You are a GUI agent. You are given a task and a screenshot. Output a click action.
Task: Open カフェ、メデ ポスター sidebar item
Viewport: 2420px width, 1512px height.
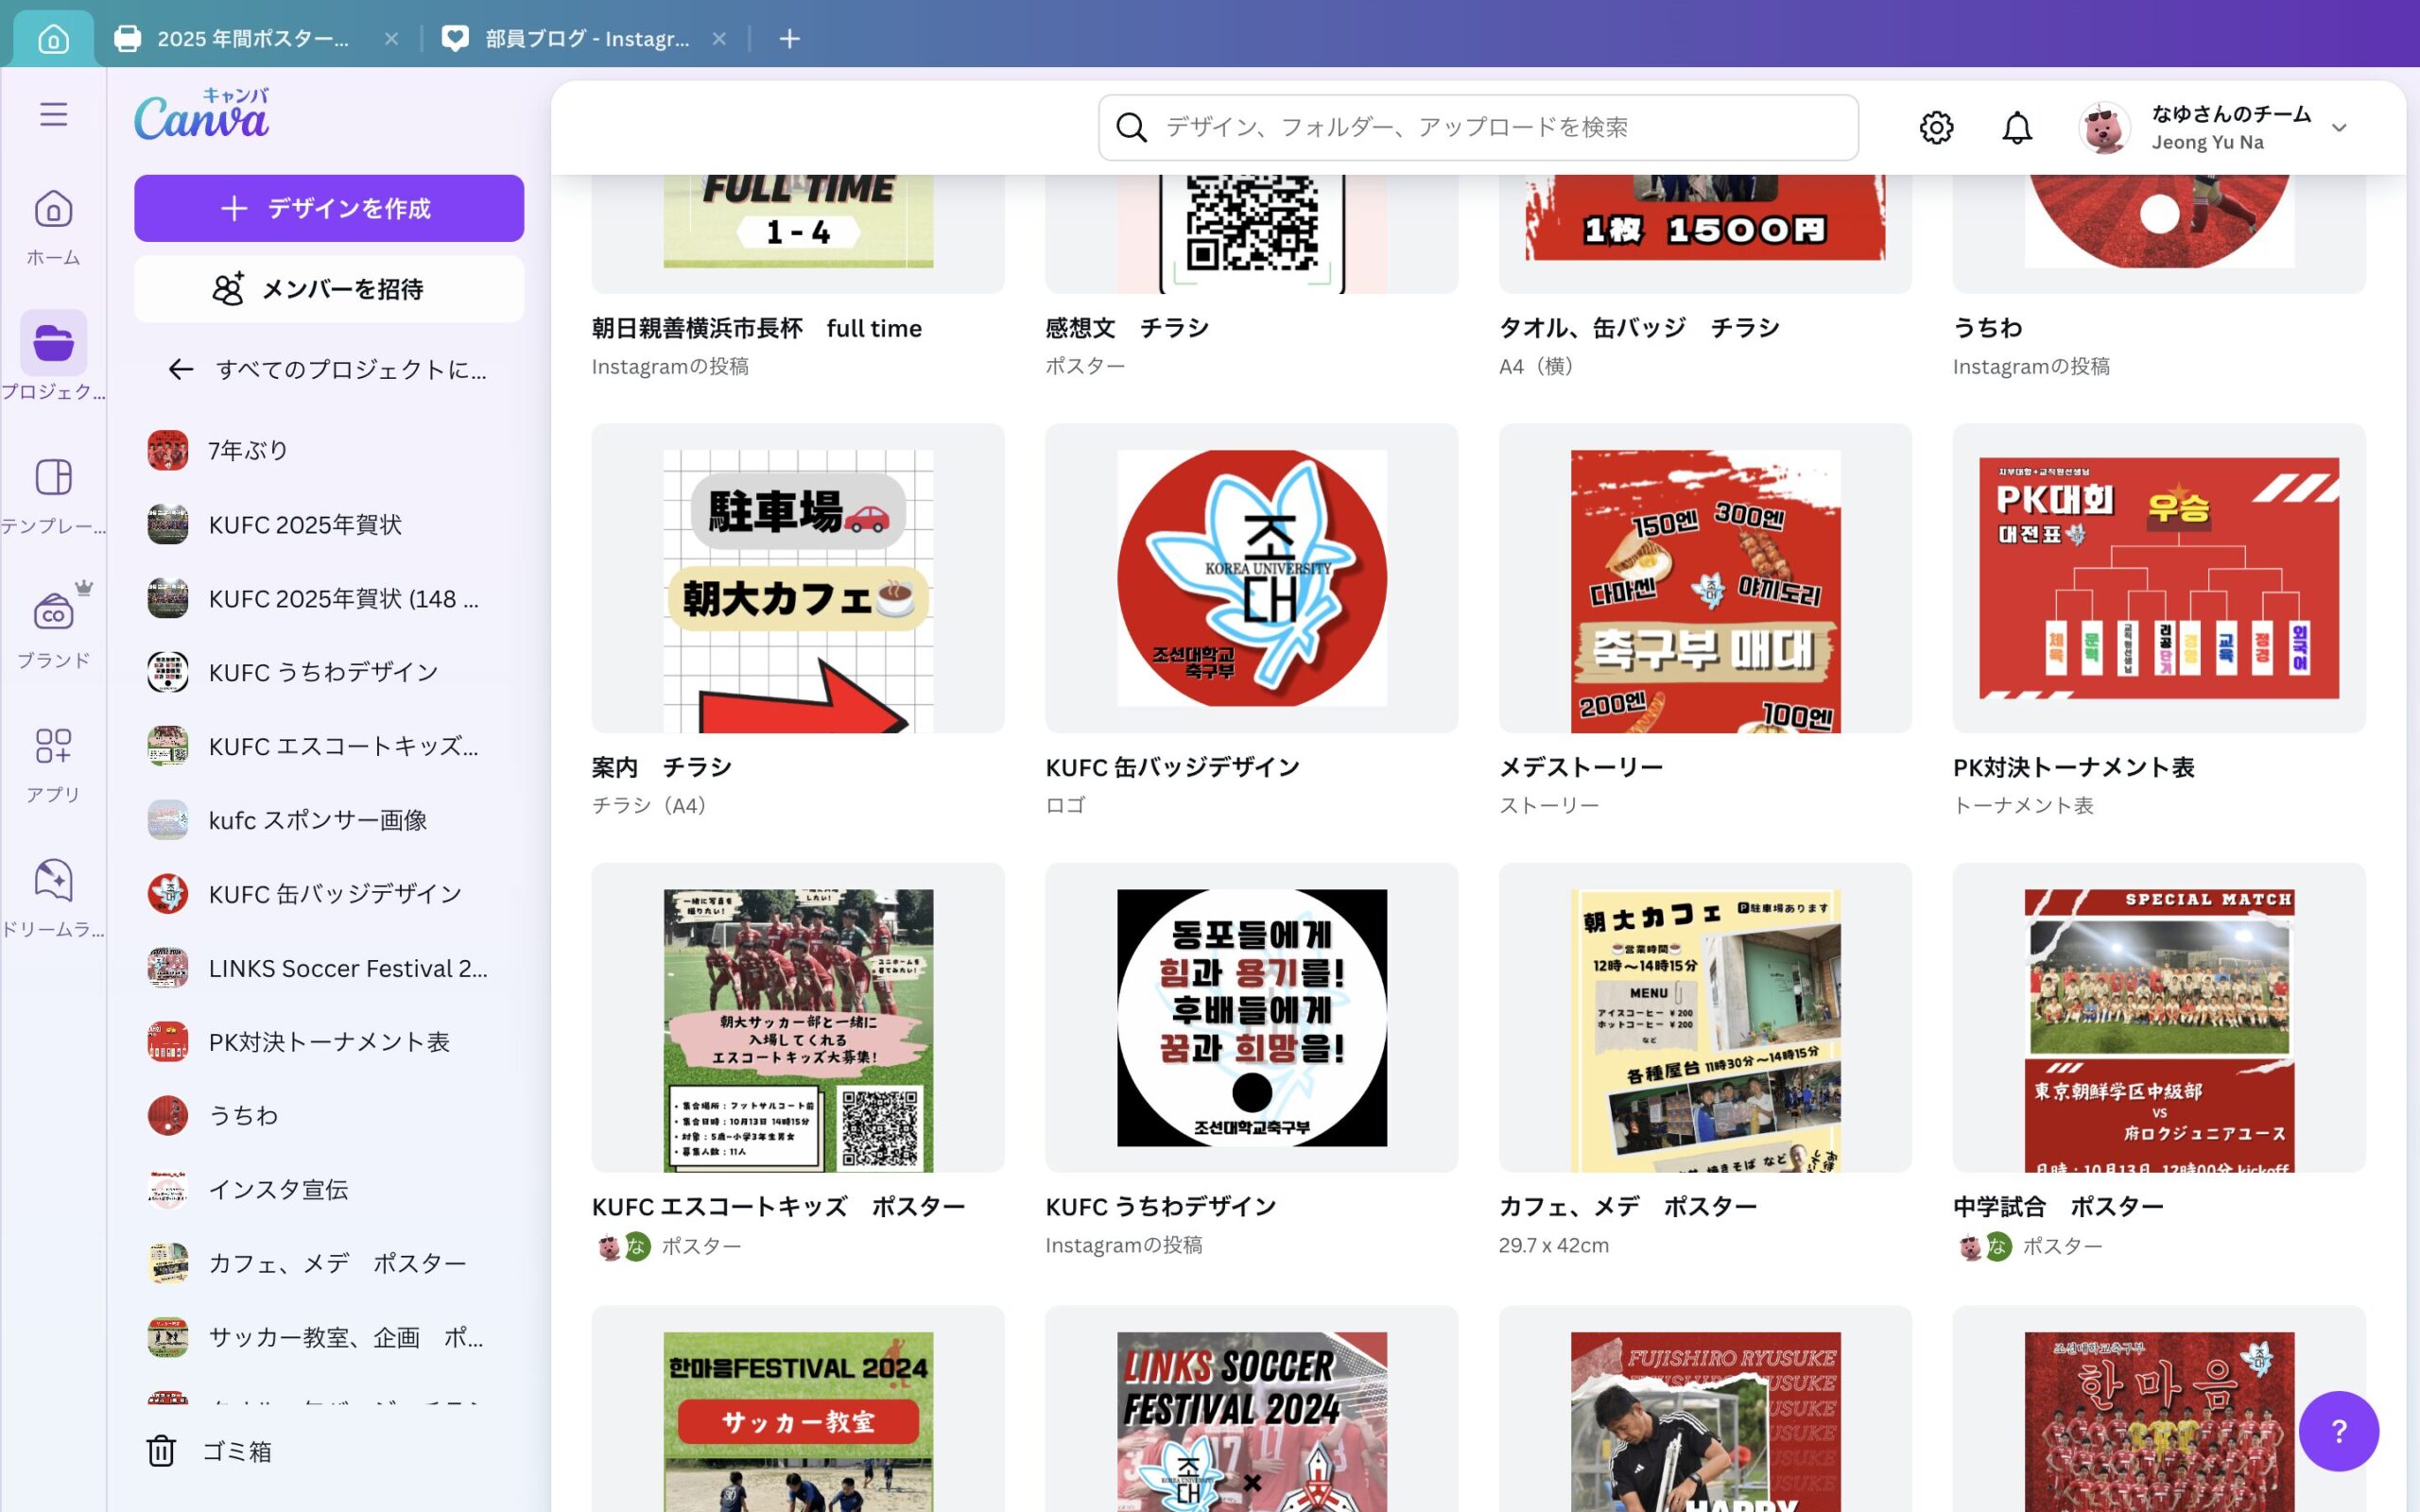tap(329, 1263)
